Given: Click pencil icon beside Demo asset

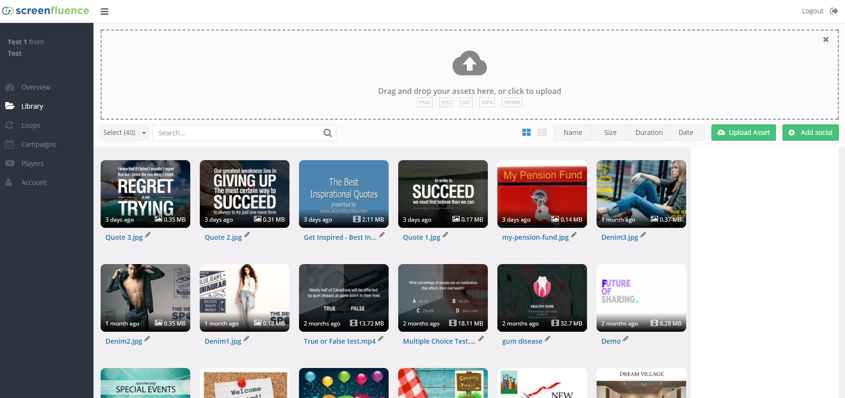Looking at the screenshot, I should [626, 338].
